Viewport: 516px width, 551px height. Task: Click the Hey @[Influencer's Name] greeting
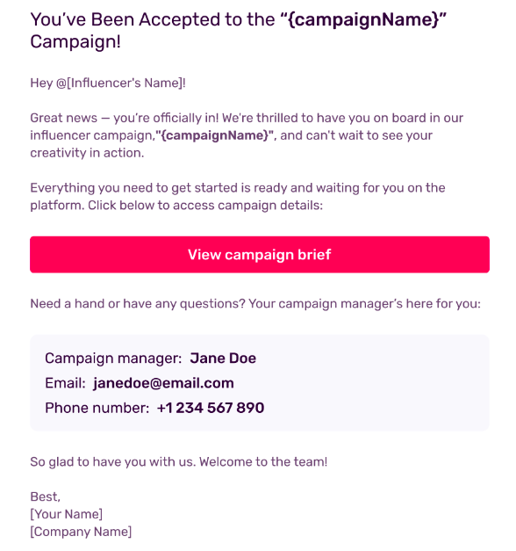108,83
